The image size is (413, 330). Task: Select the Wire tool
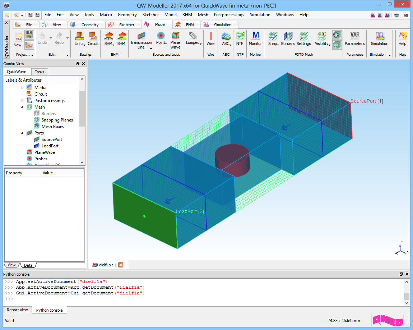tap(210, 39)
